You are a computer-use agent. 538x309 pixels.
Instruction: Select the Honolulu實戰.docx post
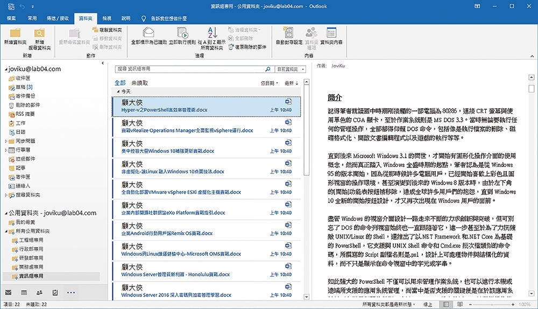(207, 271)
